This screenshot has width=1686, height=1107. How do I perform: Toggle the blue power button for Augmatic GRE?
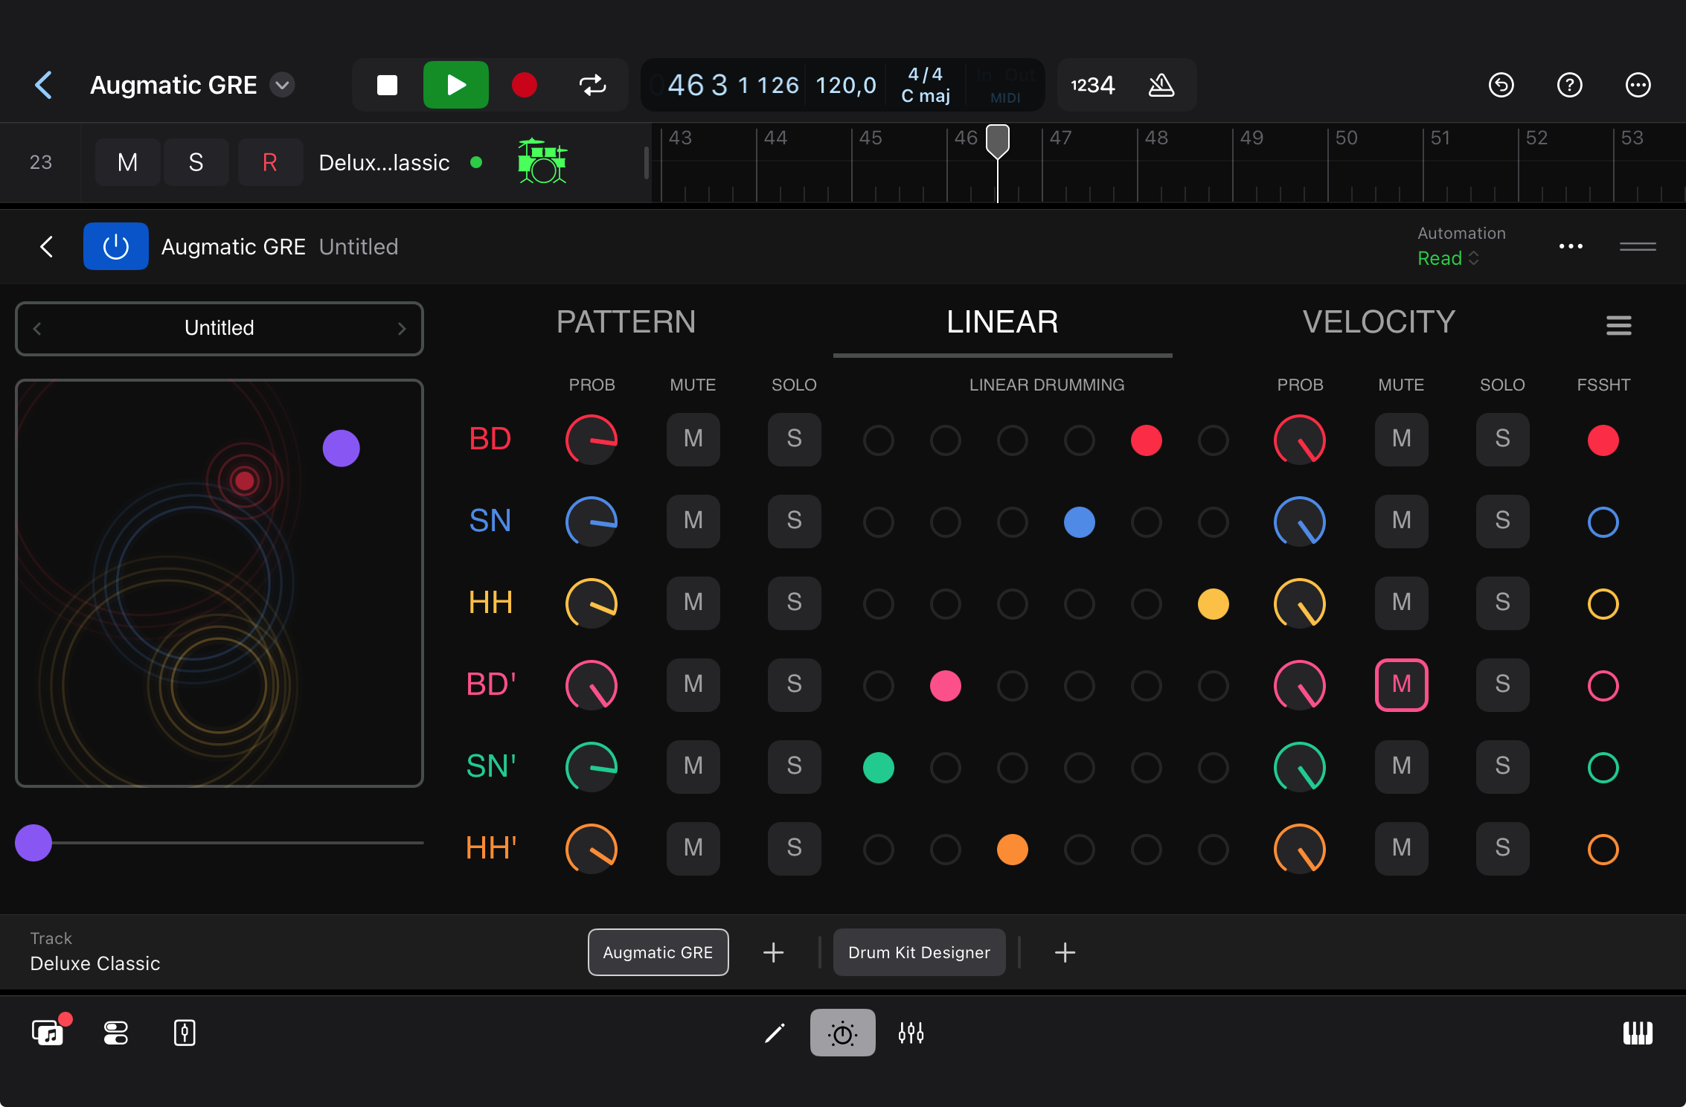(116, 246)
